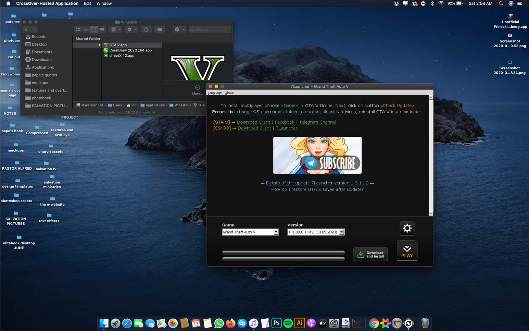Screen dimensions: 529x331
Task: Open Shazam from the Dock
Action: pyautogui.click(x=242, y=323)
